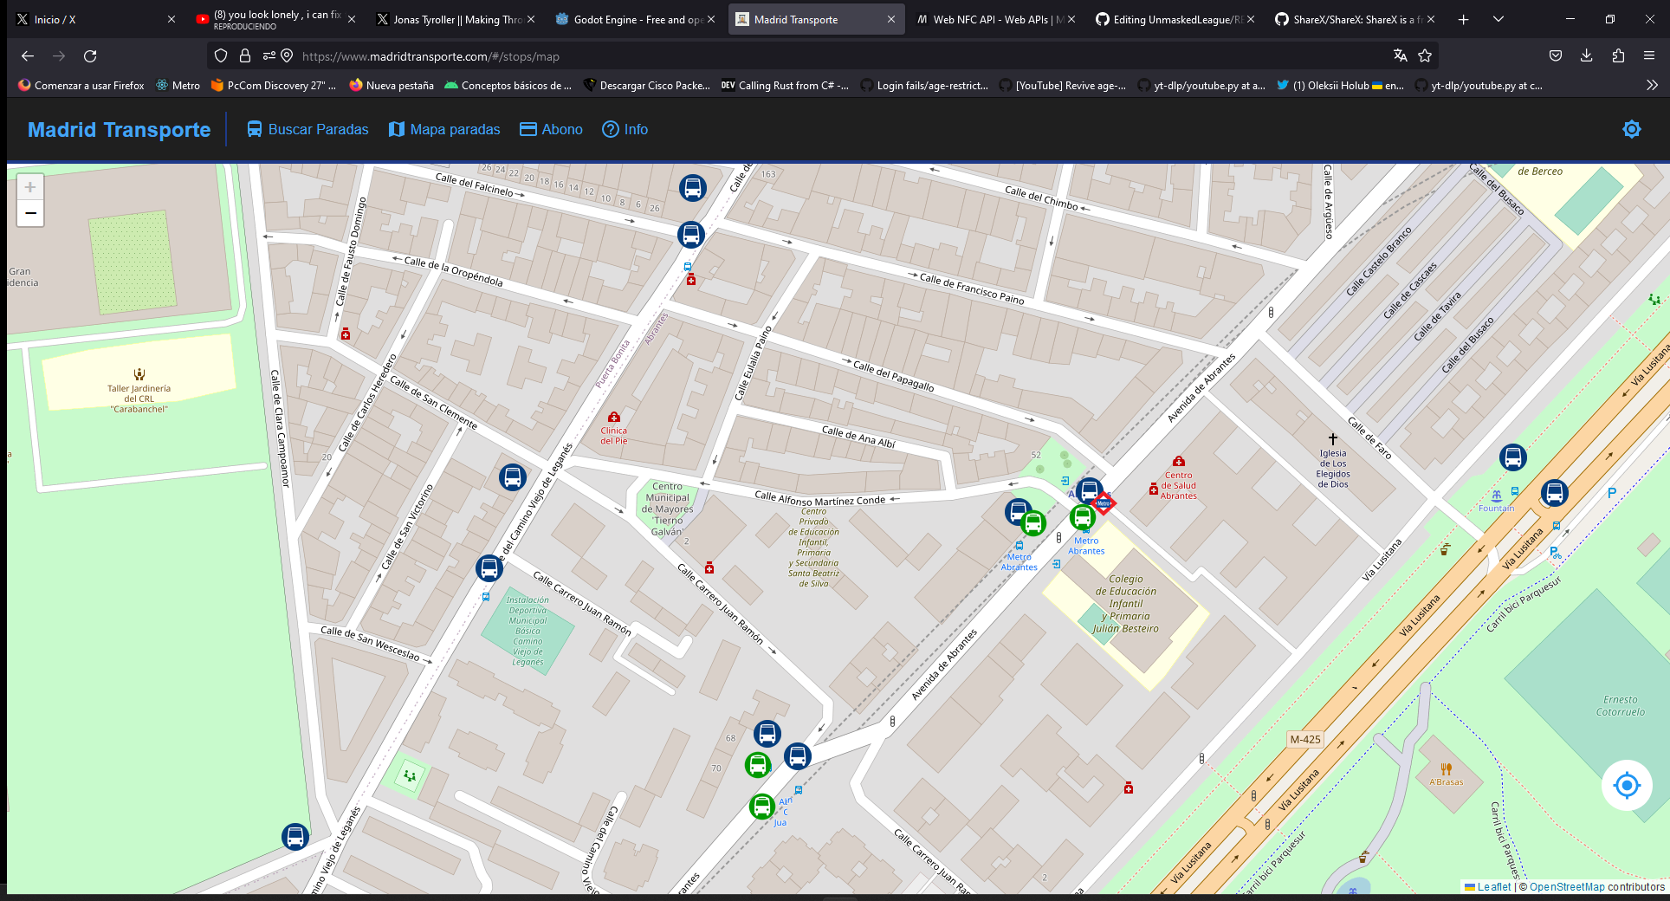Open settings gear in the app header
1670x901 pixels.
click(x=1632, y=129)
